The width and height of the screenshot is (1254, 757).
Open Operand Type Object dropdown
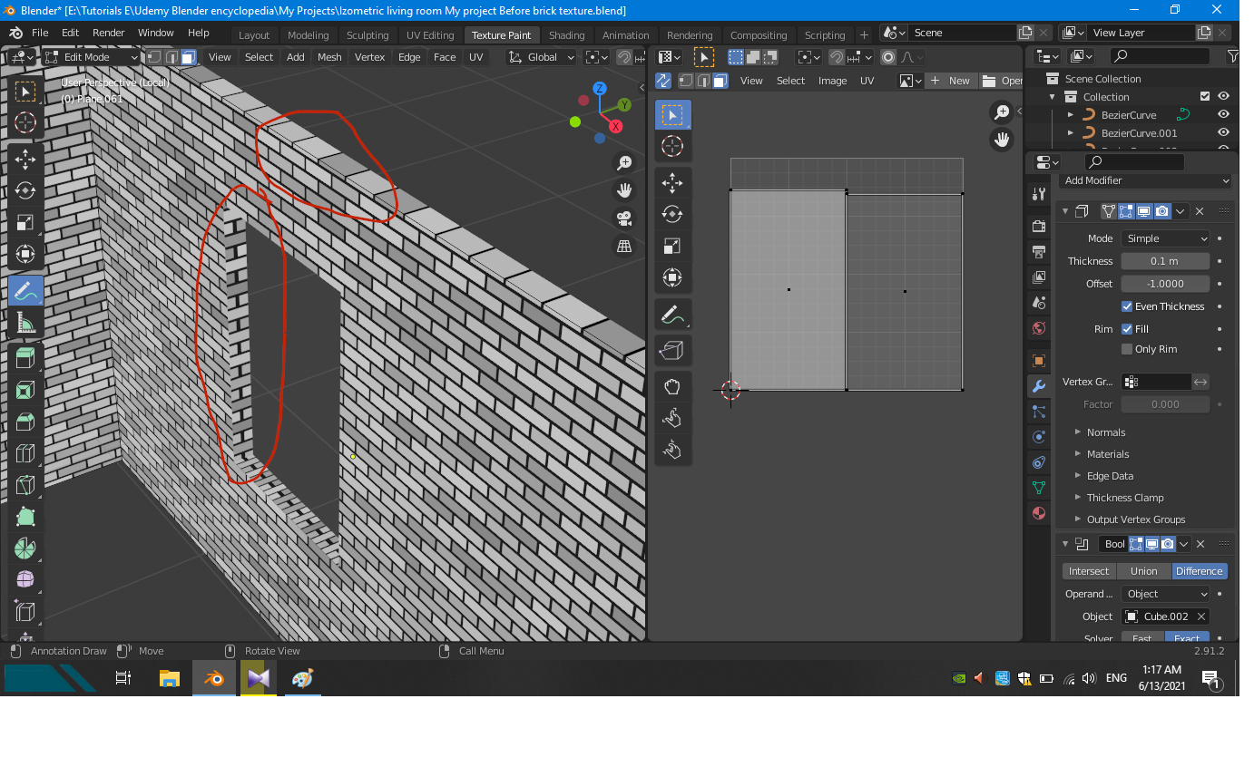click(x=1166, y=594)
